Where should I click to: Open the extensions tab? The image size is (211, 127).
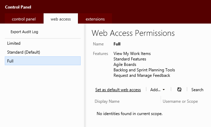[95, 19]
